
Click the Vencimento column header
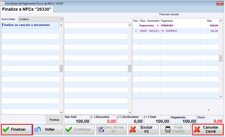153,21
